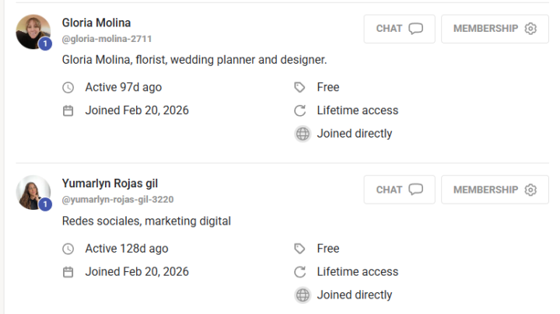This screenshot has height=314, width=560.
Task: Click the globe icon in Yumarlyn's Joined directly
Action: click(x=303, y=295)
